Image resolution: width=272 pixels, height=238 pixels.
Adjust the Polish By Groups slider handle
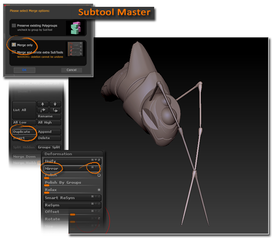47,185
